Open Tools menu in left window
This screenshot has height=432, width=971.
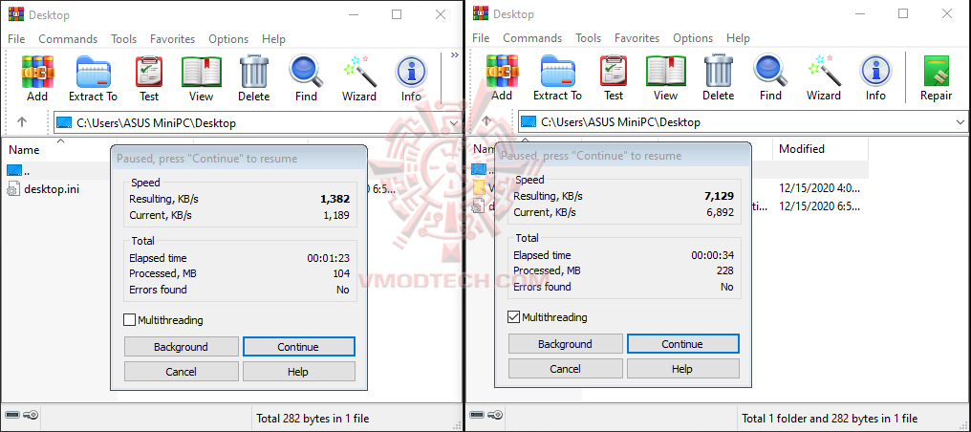pyautogui.click(x=124, y=39)
